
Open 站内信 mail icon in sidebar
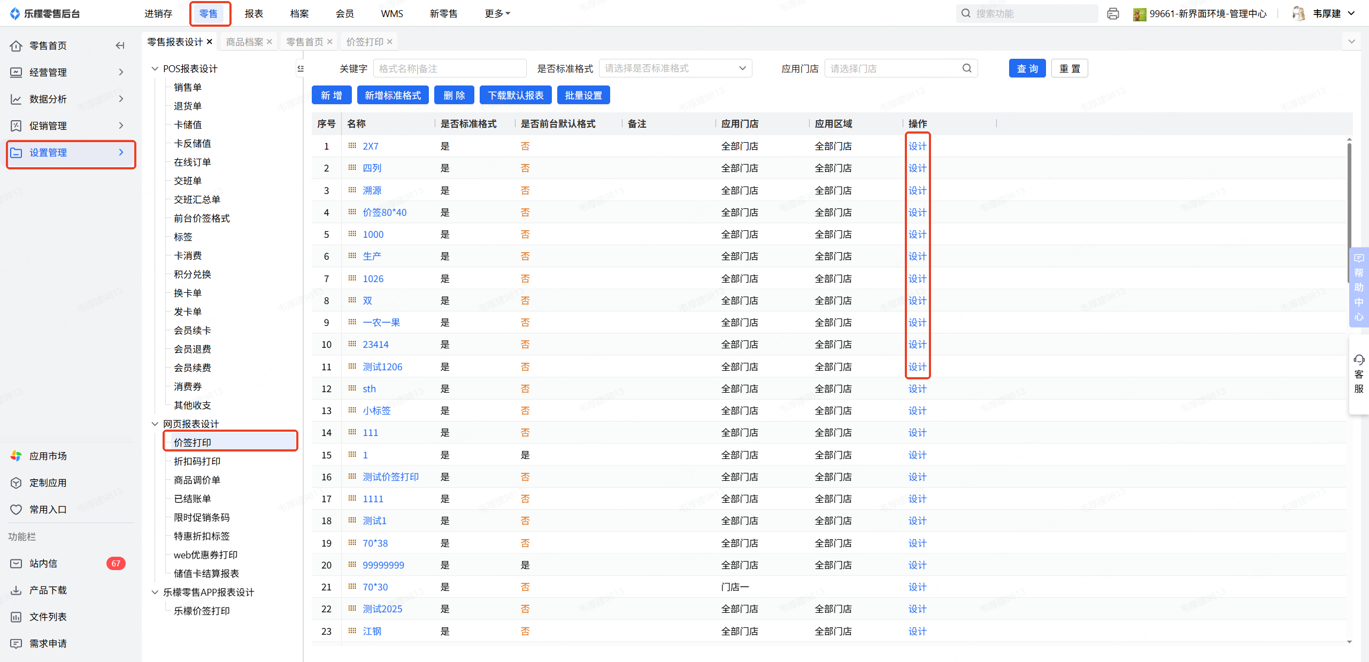click(x=16, y=563)
